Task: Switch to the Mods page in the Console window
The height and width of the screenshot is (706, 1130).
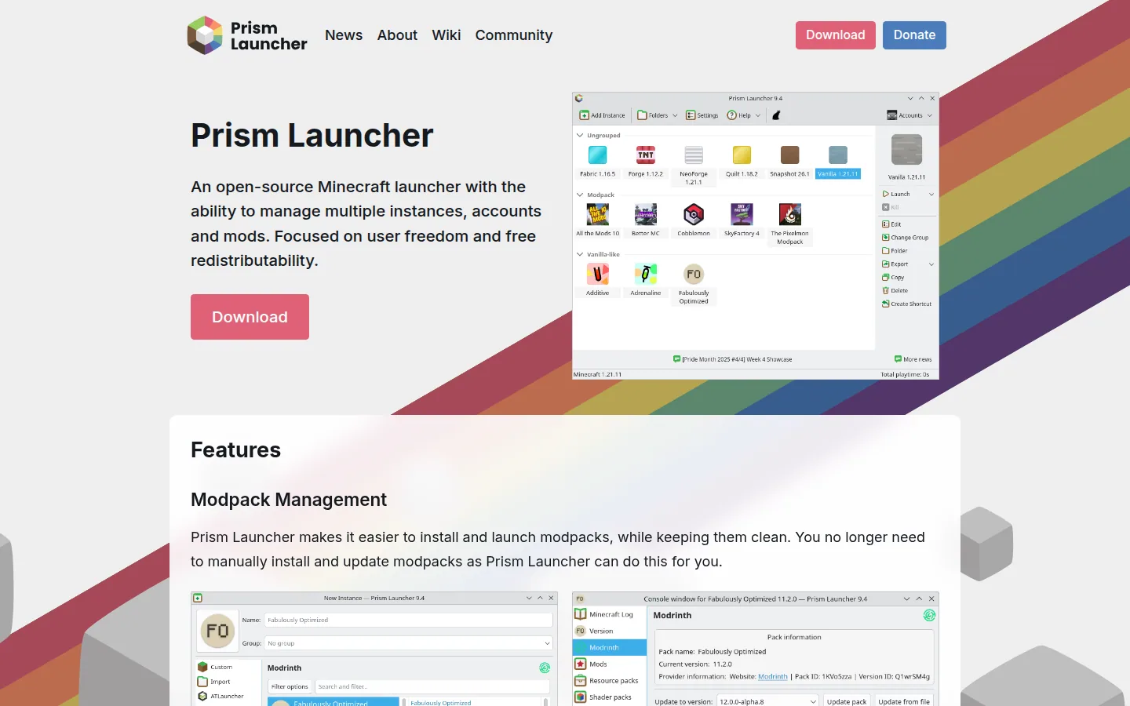Action: point(610,664)
